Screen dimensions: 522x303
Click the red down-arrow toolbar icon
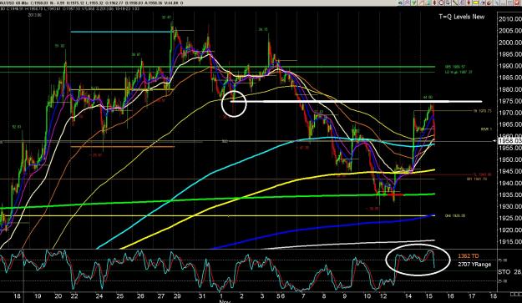click(x=469, y=3)
